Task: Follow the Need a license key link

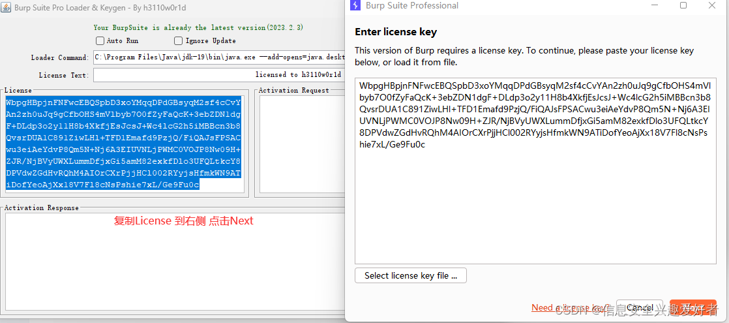Action: point(571,307)
